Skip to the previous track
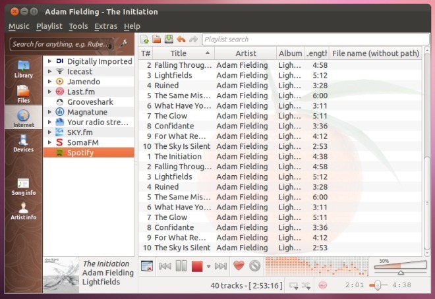435x299 pixels. coord(165,266)
